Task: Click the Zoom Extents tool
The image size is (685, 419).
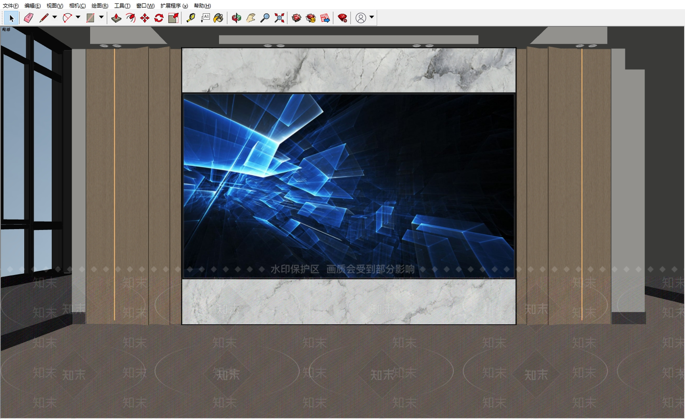Action: tap(280, 18)
